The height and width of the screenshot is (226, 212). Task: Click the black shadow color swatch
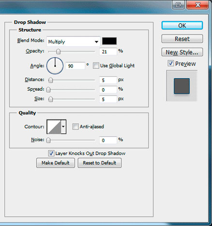109,41
